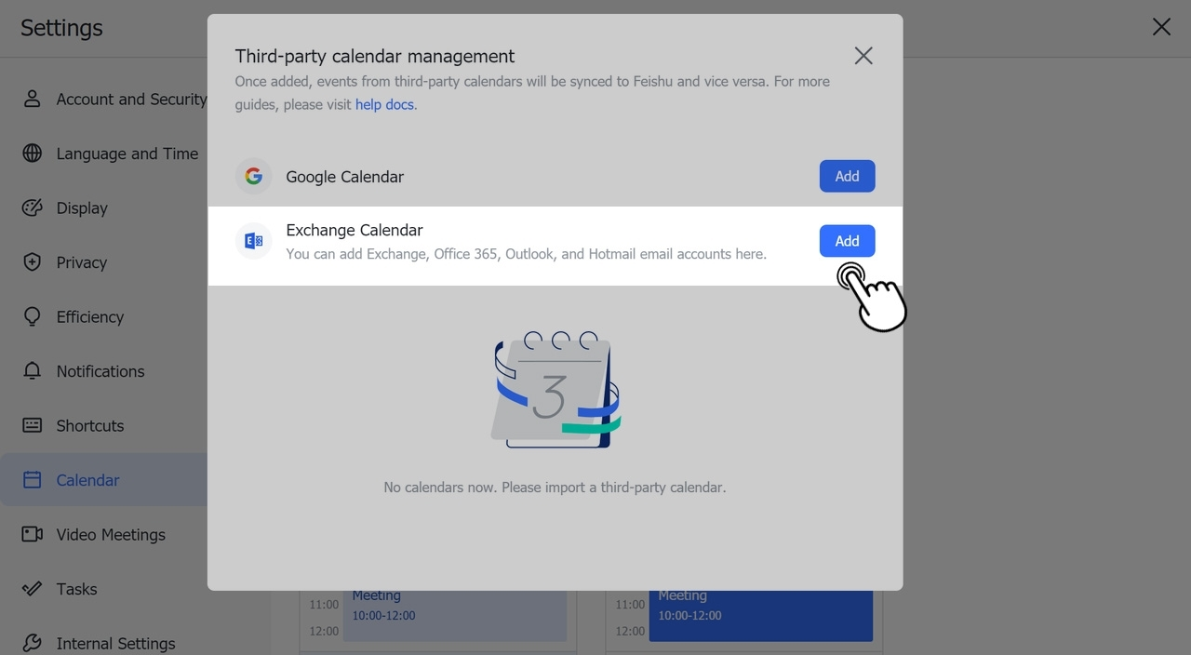Click the blue Meeting 10:00-12:00 event
This screenshot has height=655, width=1191.
point(760,616)
